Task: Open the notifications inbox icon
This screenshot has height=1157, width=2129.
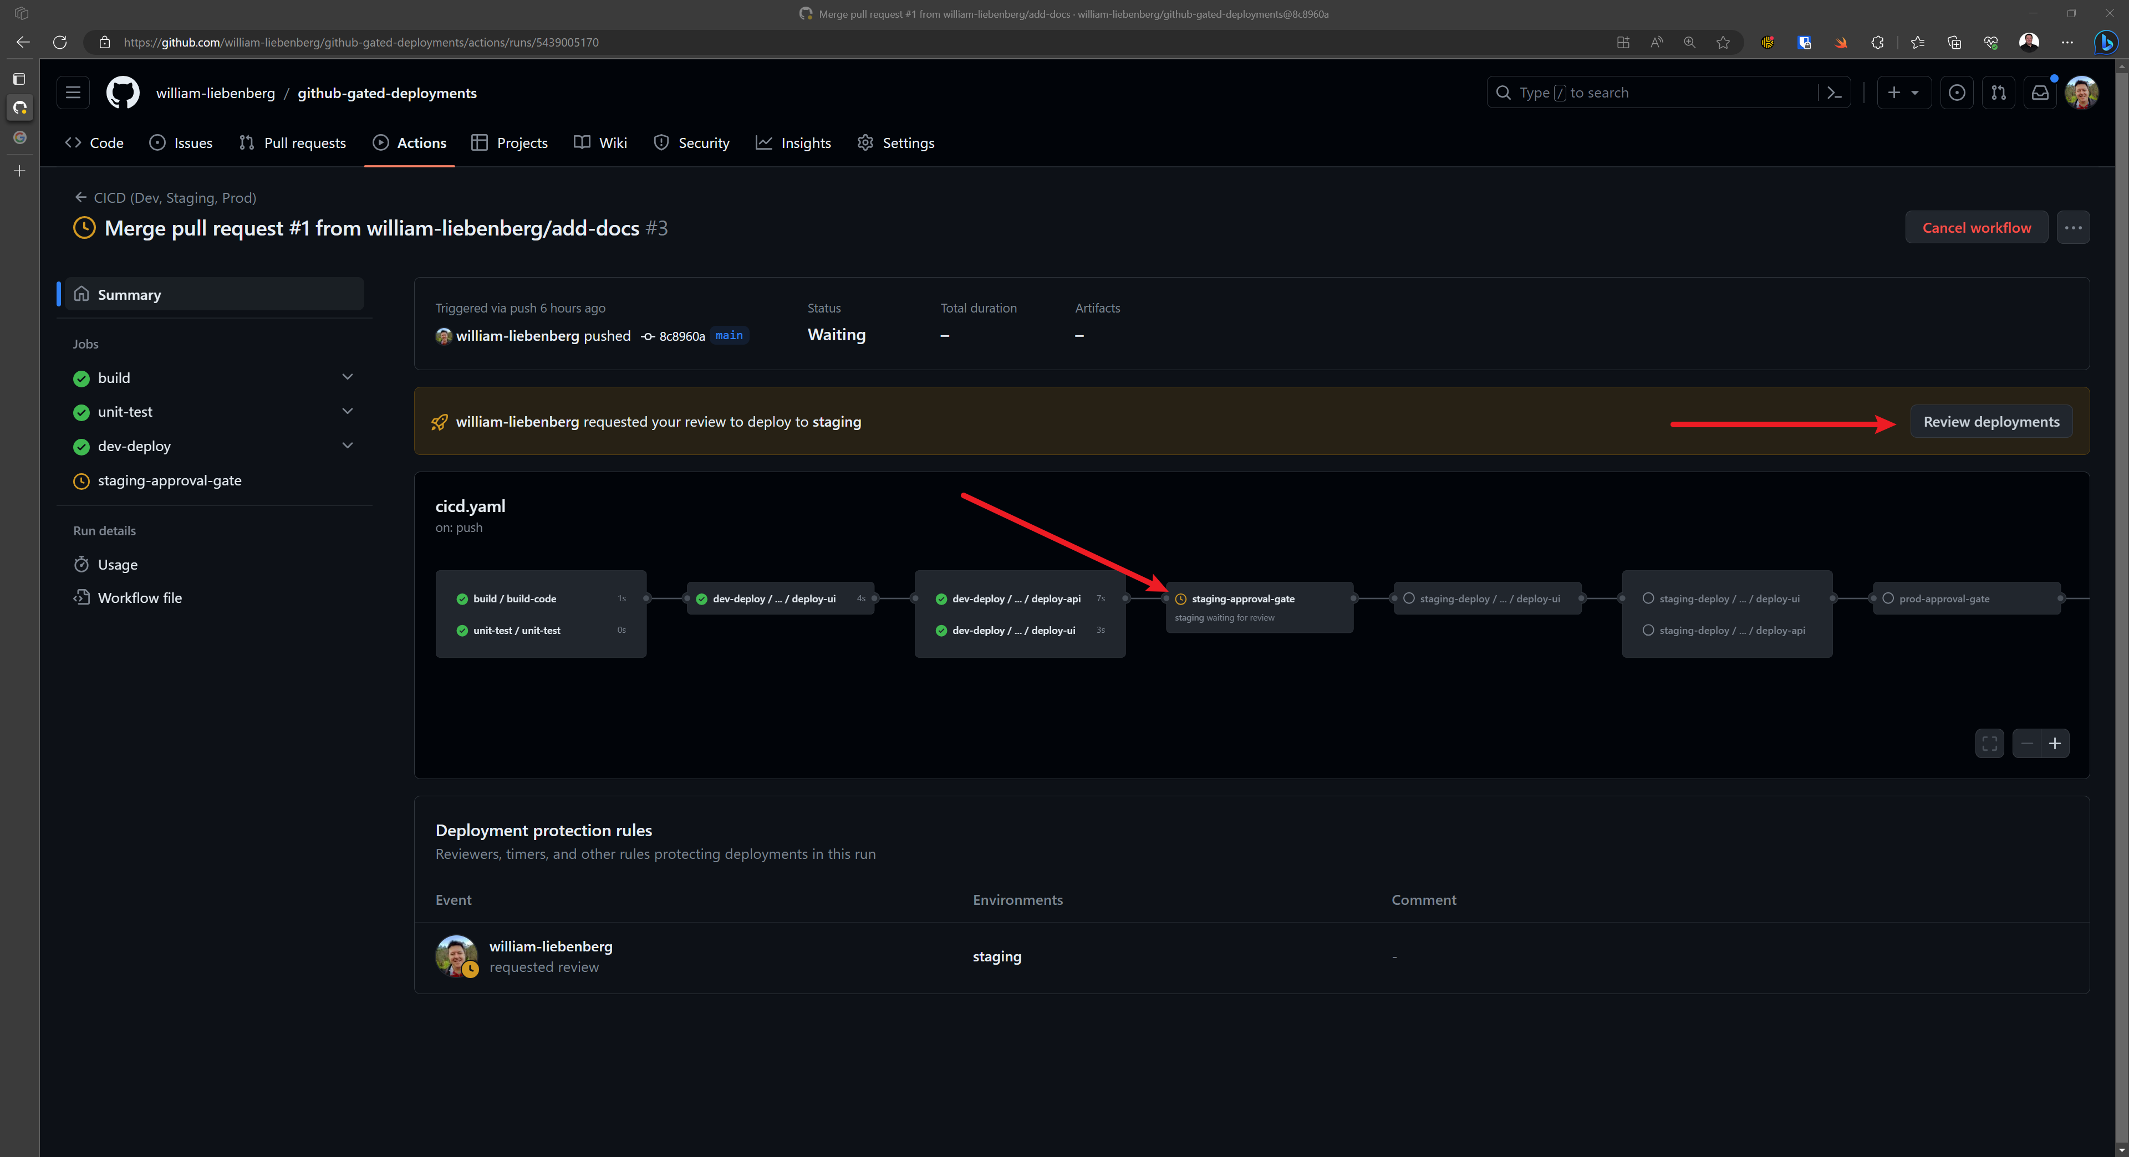Action: [2040, 93]
